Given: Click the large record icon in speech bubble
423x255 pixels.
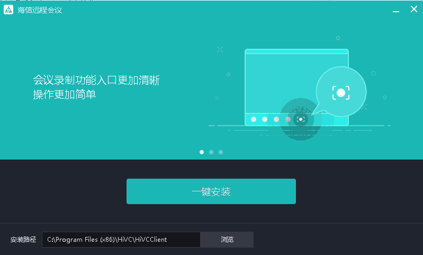Looking at the screenshot, I should tap(341, 93).
